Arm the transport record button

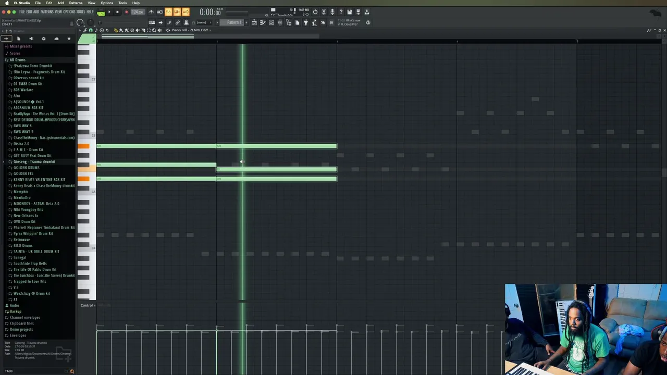coord(126,12)
